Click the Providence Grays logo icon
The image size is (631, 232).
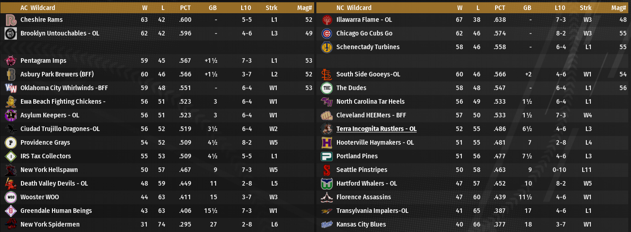[11, 143]
